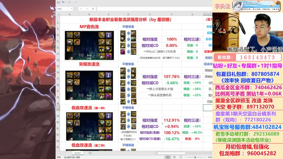Select column A header
Image resolution: width=283 pixels, height=159 pixels.
coord(70,14)
